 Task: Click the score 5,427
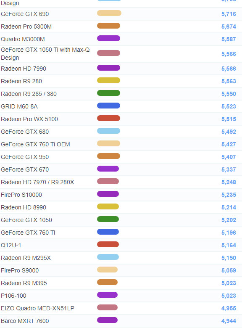pyautogui.click(x=229, y=144)
